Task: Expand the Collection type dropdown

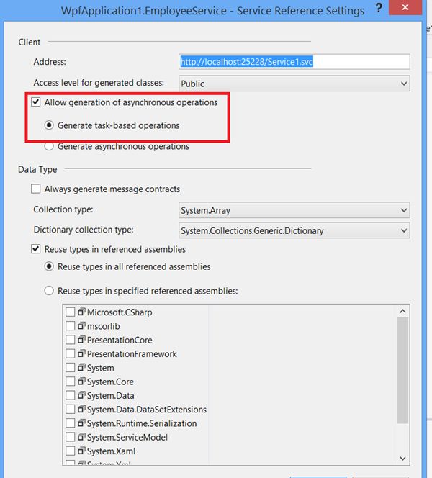Action: click(294, 210)
